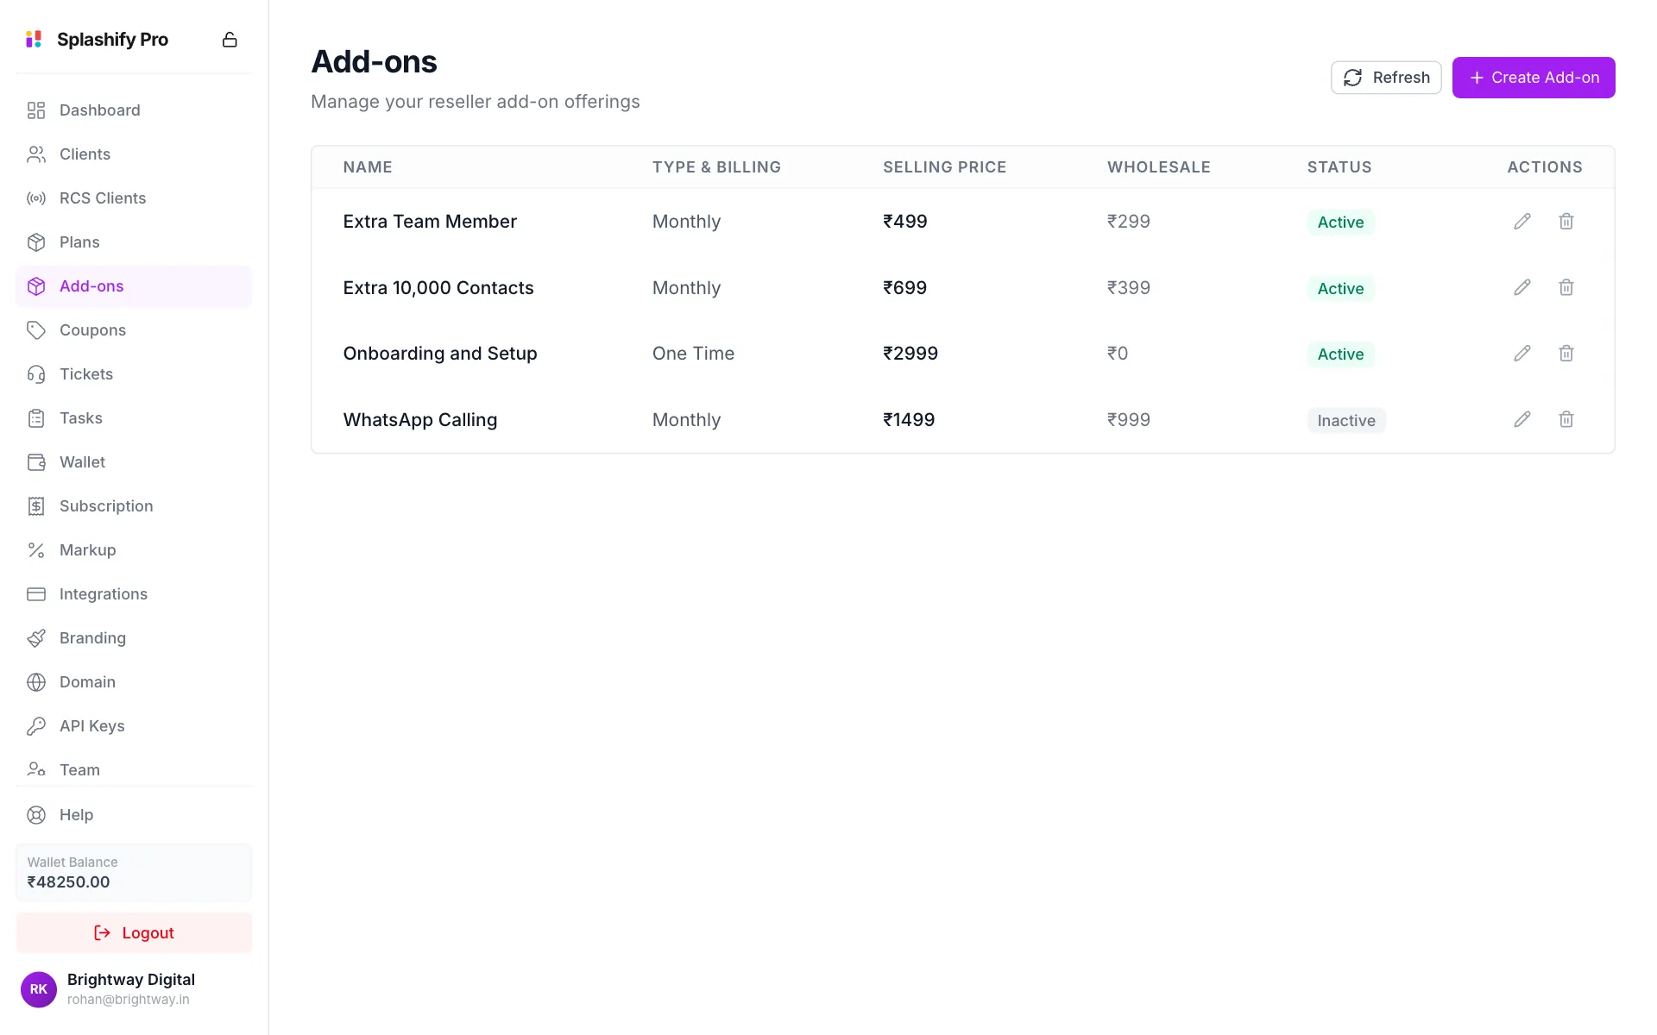Viewport: 1657px width, 1035px height.
Task: Delete the Extra Team Member add-on
Action: pos(1566,222)
